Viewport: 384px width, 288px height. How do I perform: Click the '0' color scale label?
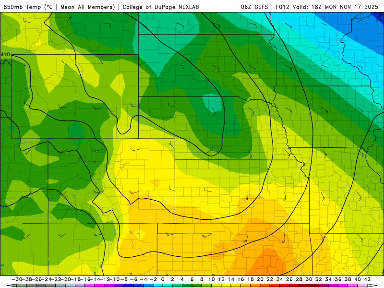point(163,279)
